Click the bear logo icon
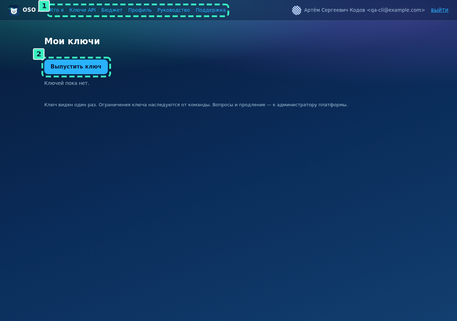Viewport: 457px width, 321px height. tap(14, 10)
